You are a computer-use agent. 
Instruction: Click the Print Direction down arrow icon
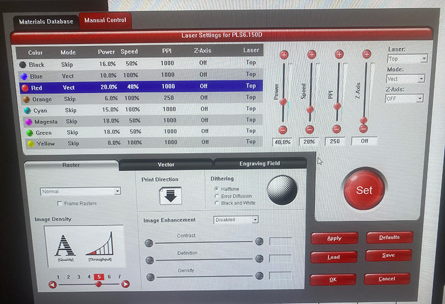[x=170, y=196]
